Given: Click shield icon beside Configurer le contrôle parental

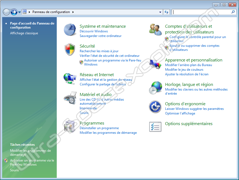Looking at the screenshot, I should coord(167,39).
